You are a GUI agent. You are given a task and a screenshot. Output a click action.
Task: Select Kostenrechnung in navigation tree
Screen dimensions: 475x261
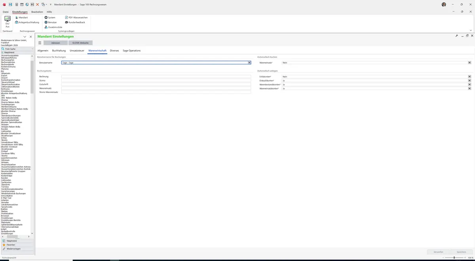(x=8, y=66)
